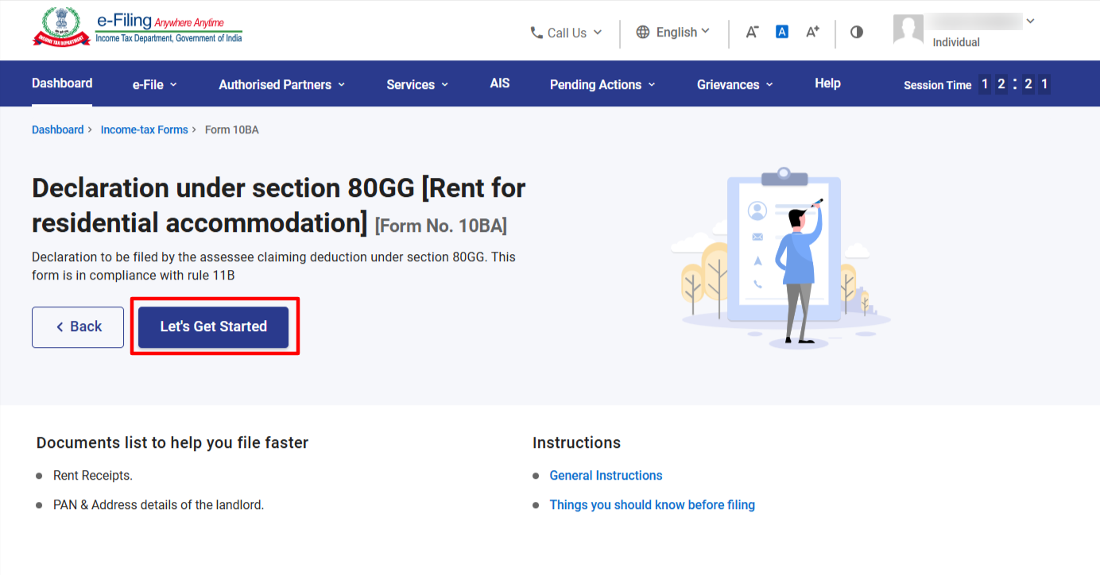Viewport: 1100px width, 575px height.
Task: Open the Authorised Partners menu
Action: pos(281,84)
